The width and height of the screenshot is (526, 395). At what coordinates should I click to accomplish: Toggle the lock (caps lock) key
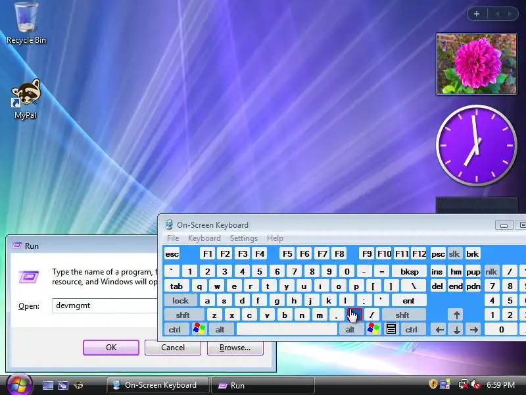pyautogui.click(x=180, y=301)
